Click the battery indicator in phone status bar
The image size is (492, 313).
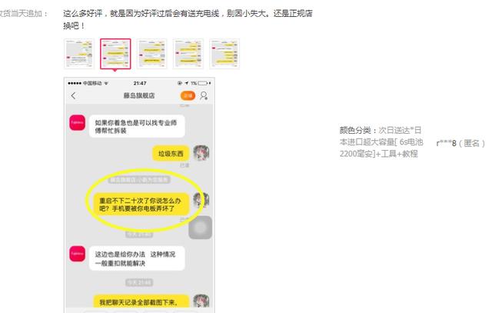pyautogui.click(x=203, y=82)
